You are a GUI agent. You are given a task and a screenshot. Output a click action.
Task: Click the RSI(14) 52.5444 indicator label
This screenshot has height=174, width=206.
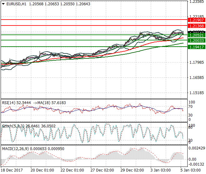pos(17,103)
